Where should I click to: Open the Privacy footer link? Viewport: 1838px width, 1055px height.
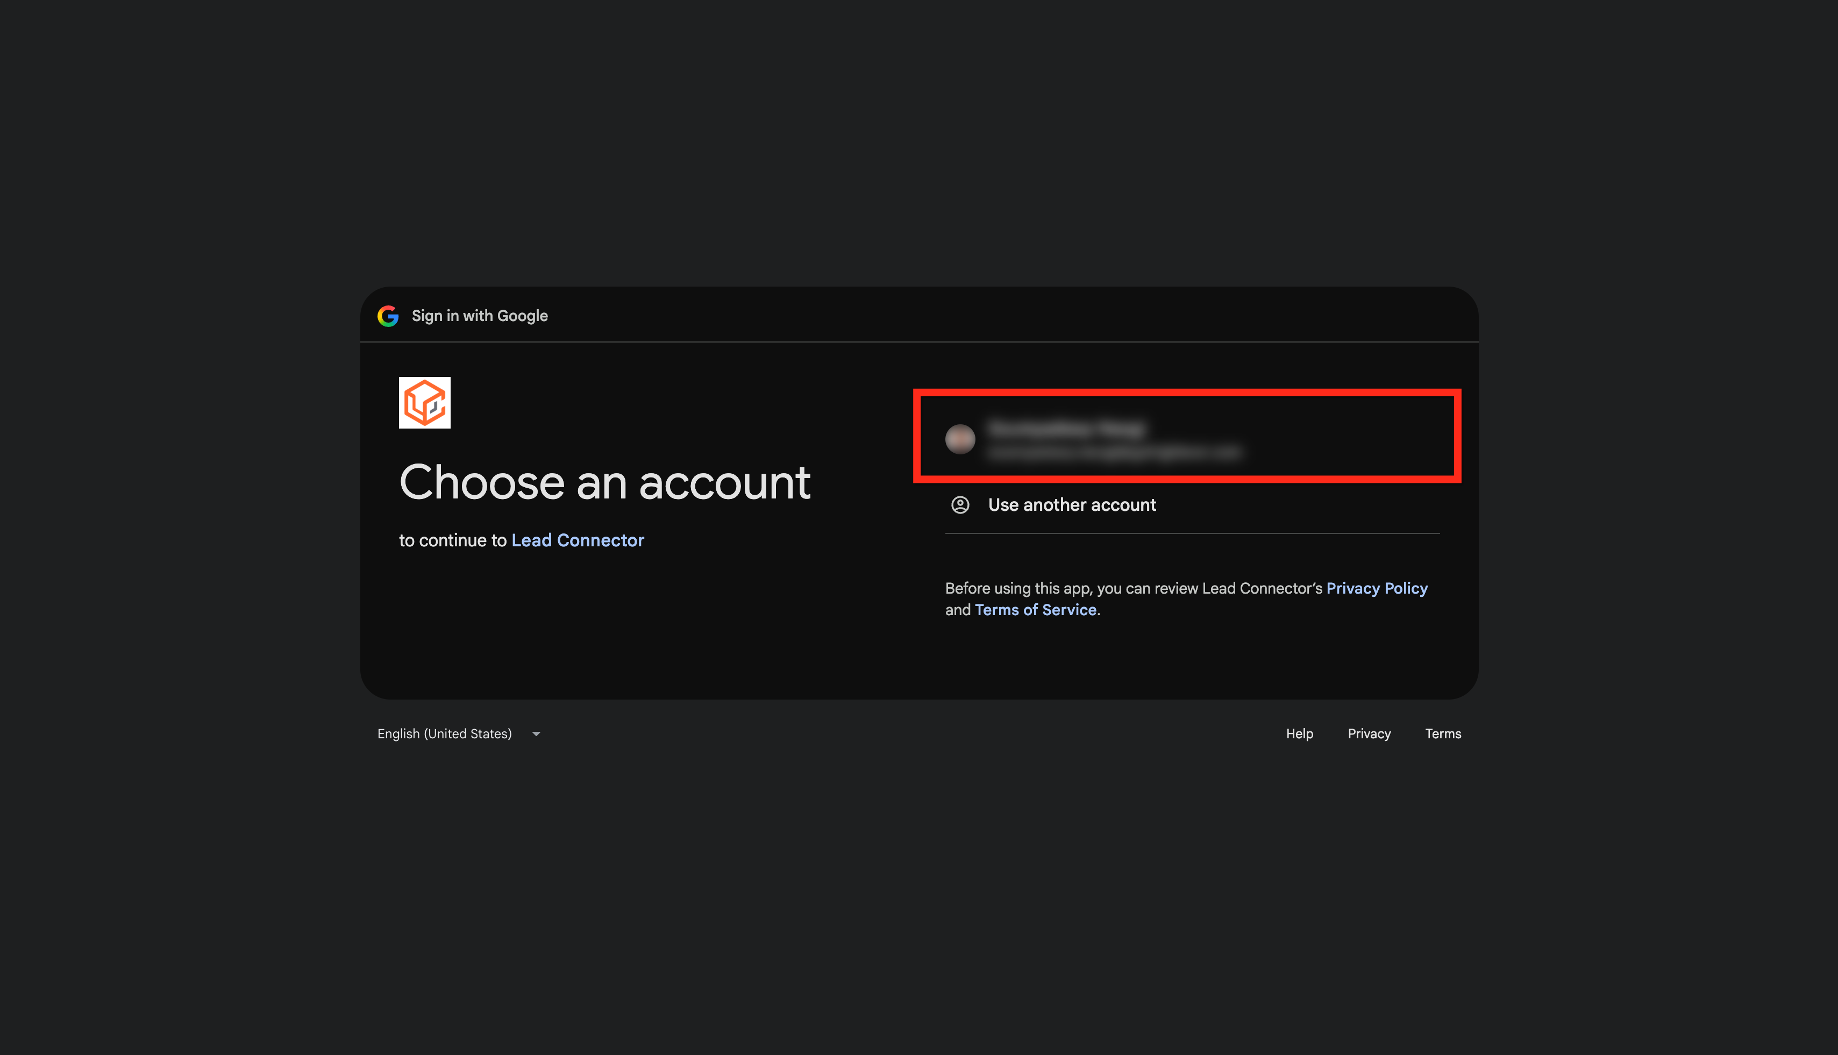(1369, 734)
